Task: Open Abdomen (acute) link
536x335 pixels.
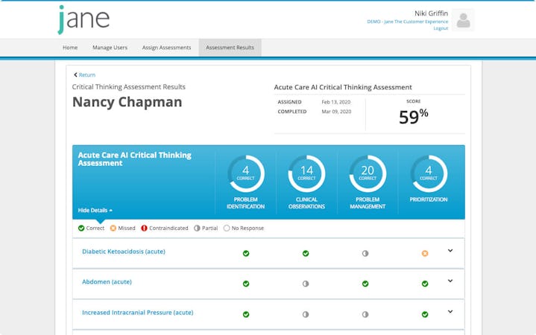Action: click(107, 282)
